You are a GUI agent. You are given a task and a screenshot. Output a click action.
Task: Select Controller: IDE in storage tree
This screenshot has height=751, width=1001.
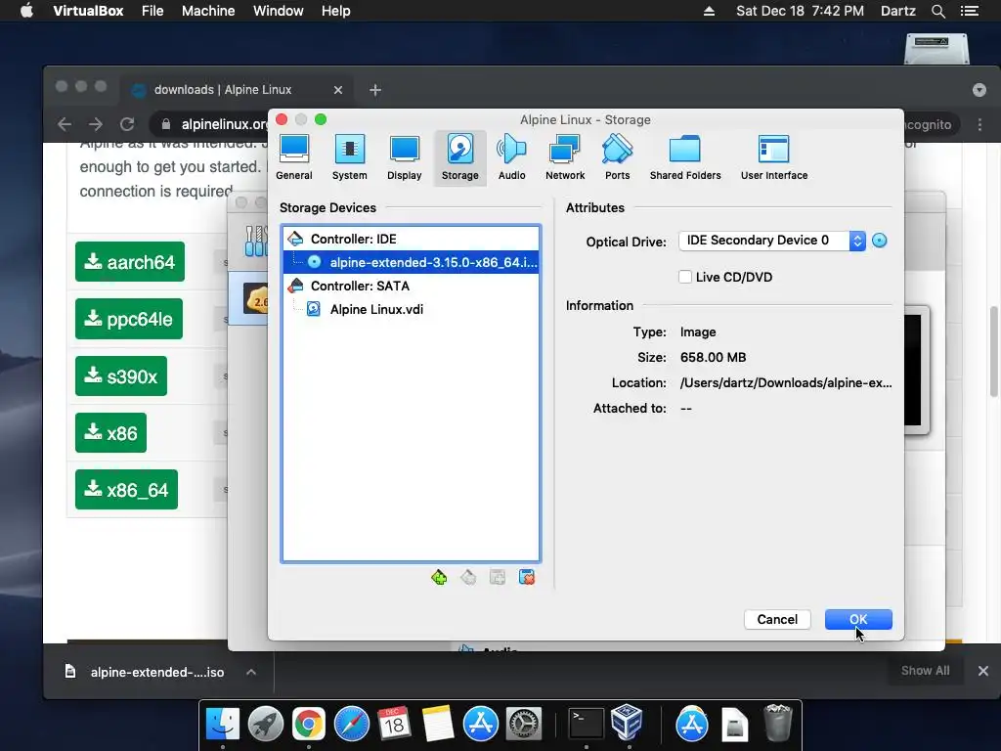[x=412, y=239]
